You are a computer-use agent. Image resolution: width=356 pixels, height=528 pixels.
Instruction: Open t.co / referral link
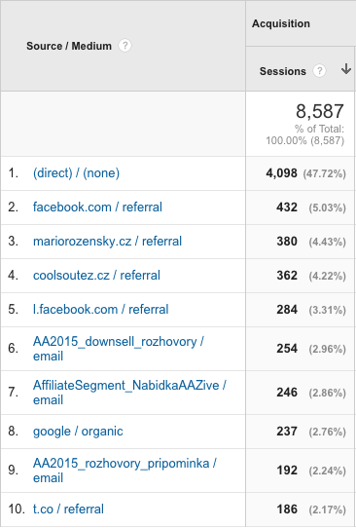point(68,509)
